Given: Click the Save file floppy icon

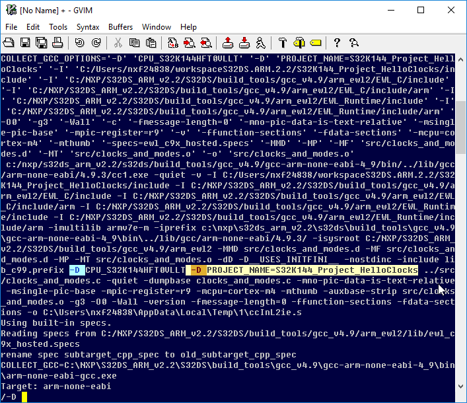Looking at the screenshot, I should click(25, 43).
